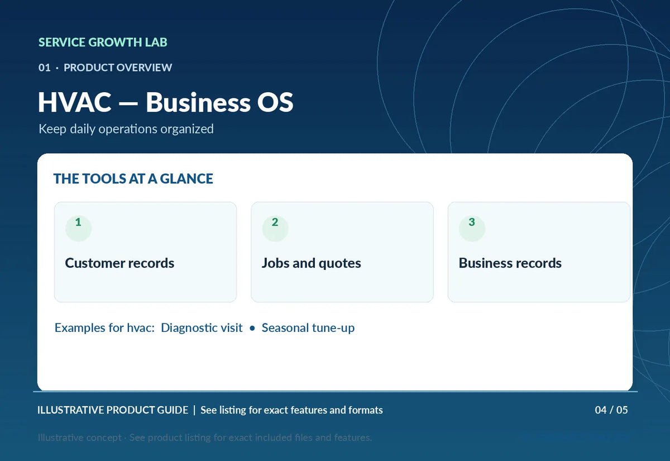Click the Customer records card
This screenshot has width=670, height=461.
coord(145,252)
